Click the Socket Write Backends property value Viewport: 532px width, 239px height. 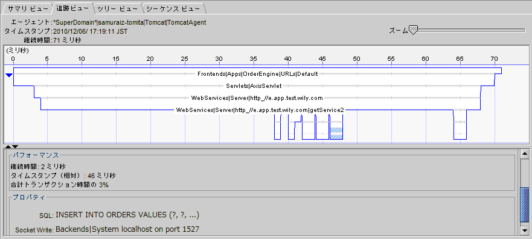pyautogui.click(x=127, y=229)
